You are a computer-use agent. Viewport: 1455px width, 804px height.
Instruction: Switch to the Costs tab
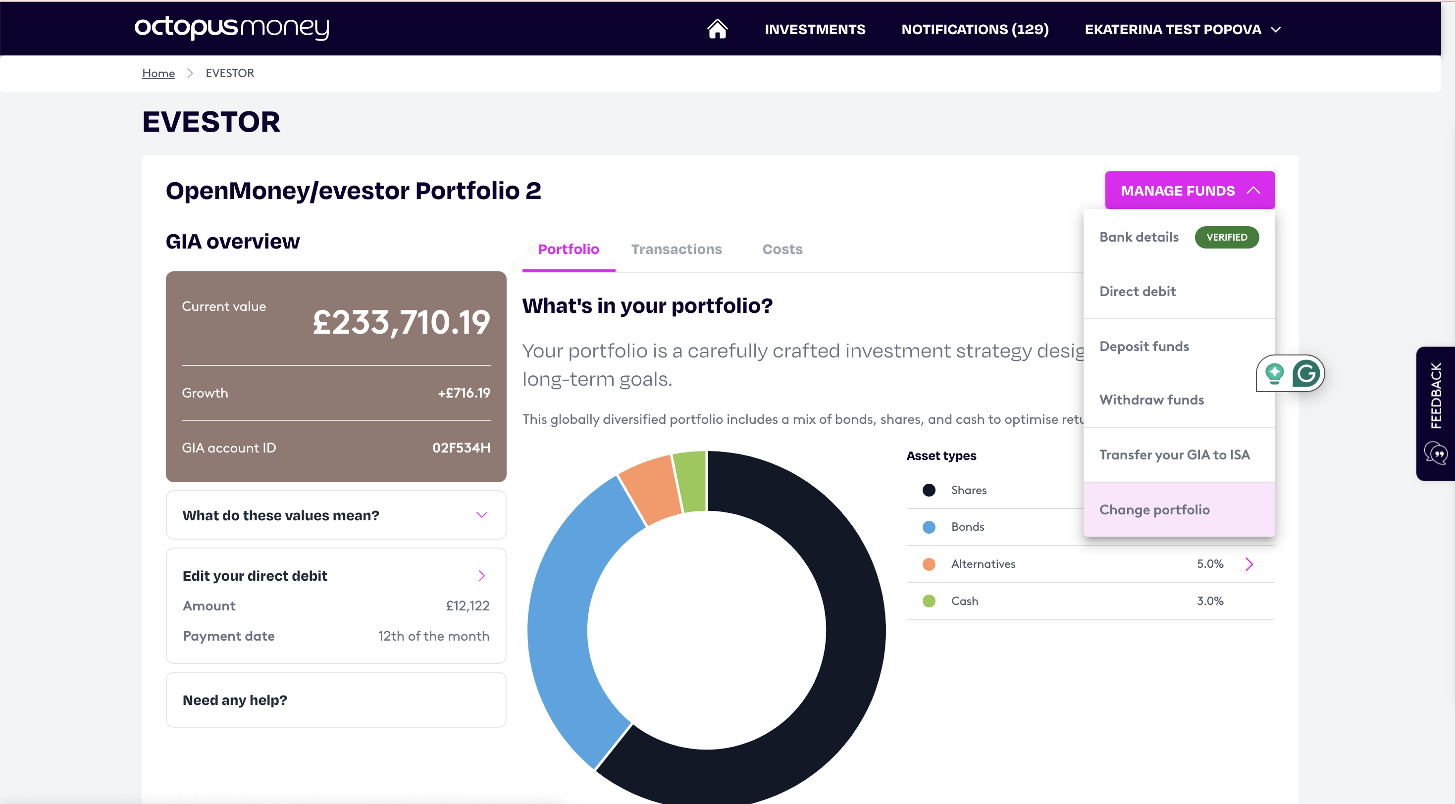782,249
